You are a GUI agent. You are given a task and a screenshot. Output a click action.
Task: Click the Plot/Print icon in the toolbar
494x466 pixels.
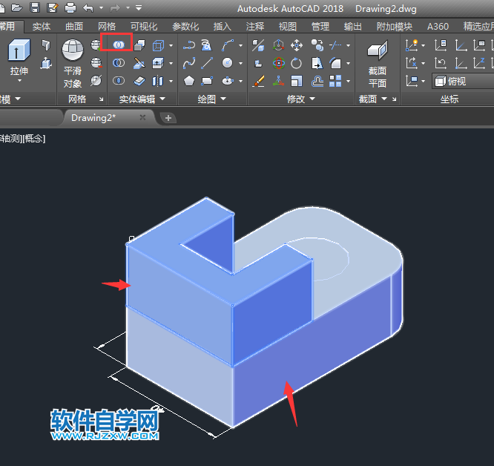point(70,8)
